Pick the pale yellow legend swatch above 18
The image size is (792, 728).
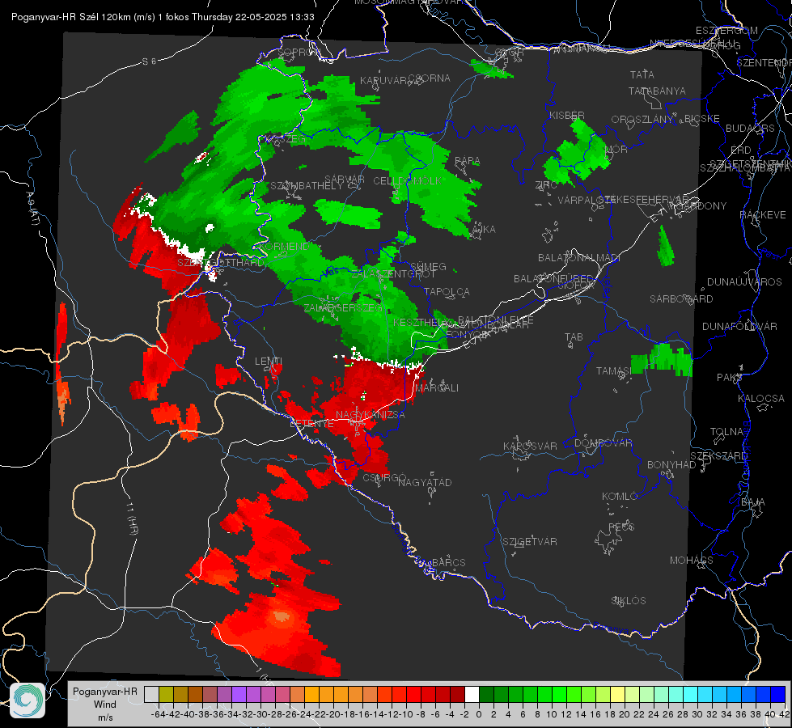(617, 694)
